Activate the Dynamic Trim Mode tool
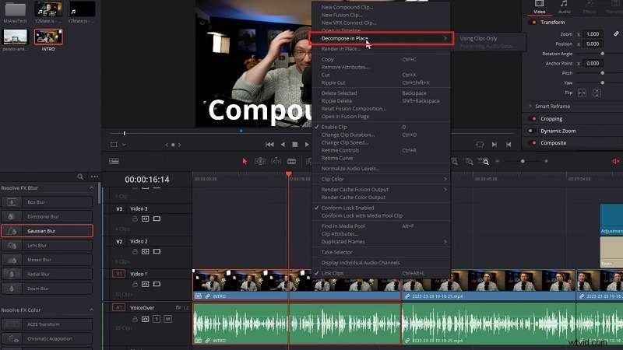The image size is (623, 350). (x=276, y=161)
